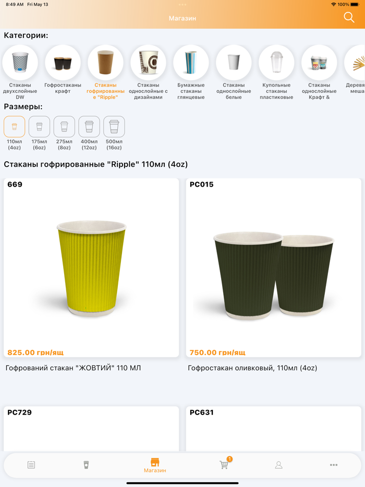365x487 pixels.
Task: Tap the search magnifier icon
Action: click(x=348, y=17)
